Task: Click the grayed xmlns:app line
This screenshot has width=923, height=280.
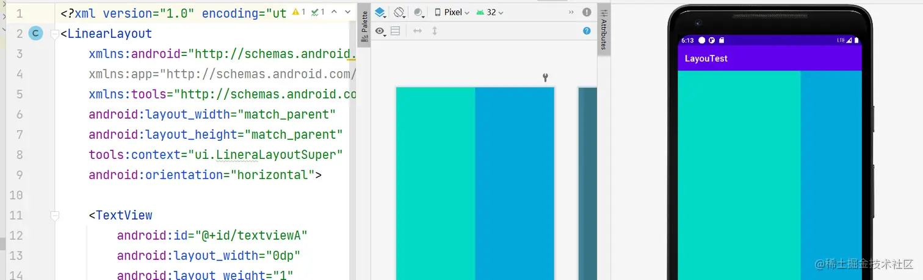Action: coord(222,74)
